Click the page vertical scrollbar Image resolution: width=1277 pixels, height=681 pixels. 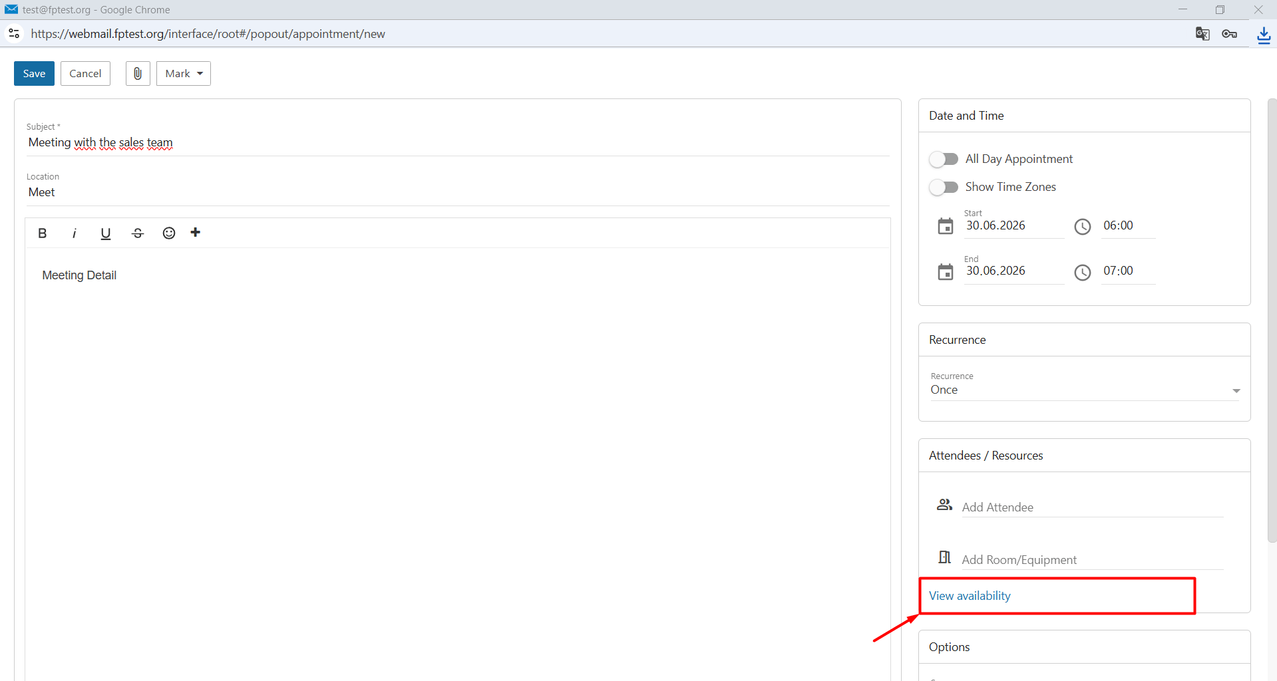[1272, 321]
